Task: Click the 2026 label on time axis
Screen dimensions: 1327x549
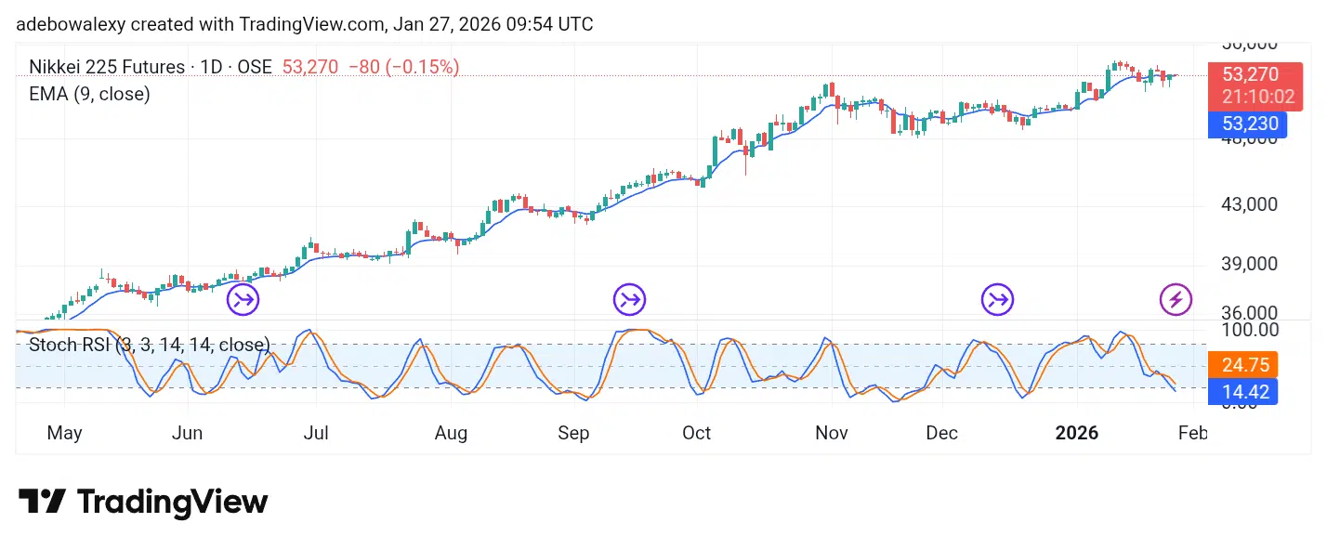Action: 1076,433
